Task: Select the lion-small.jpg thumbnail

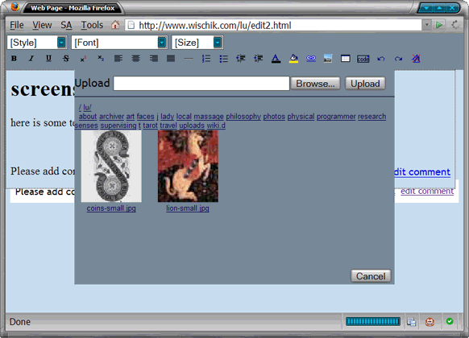Action: 188,166
